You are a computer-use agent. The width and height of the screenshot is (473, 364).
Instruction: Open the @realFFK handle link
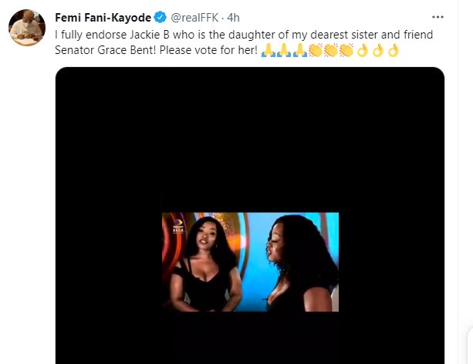pyautogui.click(x=194, y=18)
